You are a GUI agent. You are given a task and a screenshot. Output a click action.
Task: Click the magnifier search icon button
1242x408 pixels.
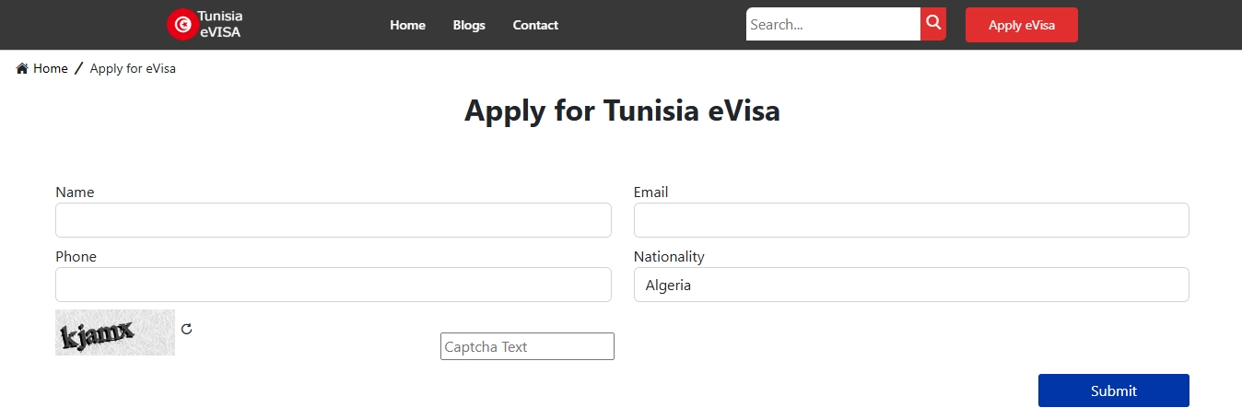click(x=932, y=23)
